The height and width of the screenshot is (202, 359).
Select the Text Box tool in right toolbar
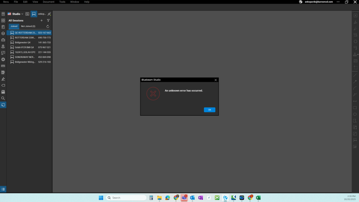coord(355,15)
